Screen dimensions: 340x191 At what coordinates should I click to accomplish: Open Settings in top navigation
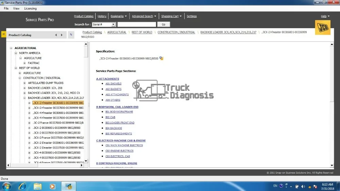pos(192,16)
